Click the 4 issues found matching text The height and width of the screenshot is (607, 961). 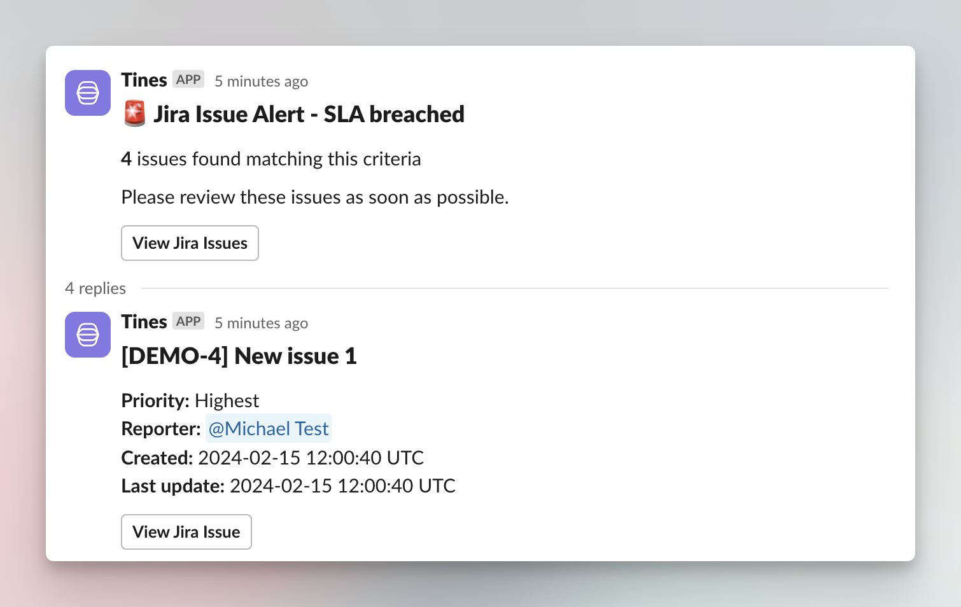[271, 158]
